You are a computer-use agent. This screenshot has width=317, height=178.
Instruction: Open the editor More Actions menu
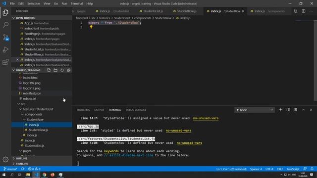pyautogui.click(x=311, y=11)
